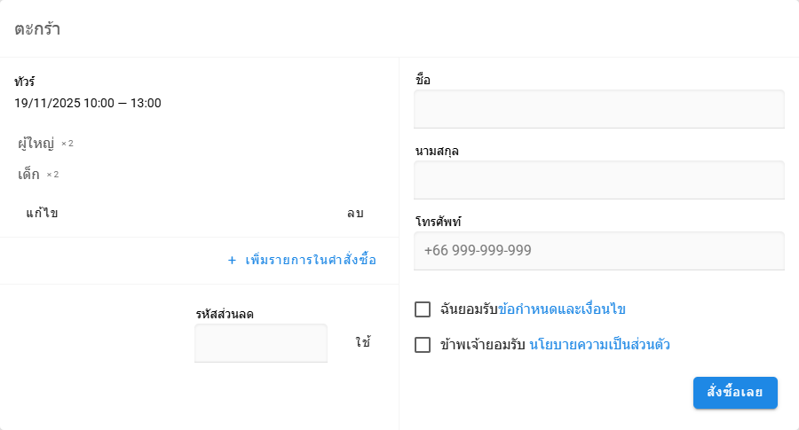Select the โทรศัพท์ phone number field
Image resolution: width=799 pixels, height=430 pixels.
point(599,251)
